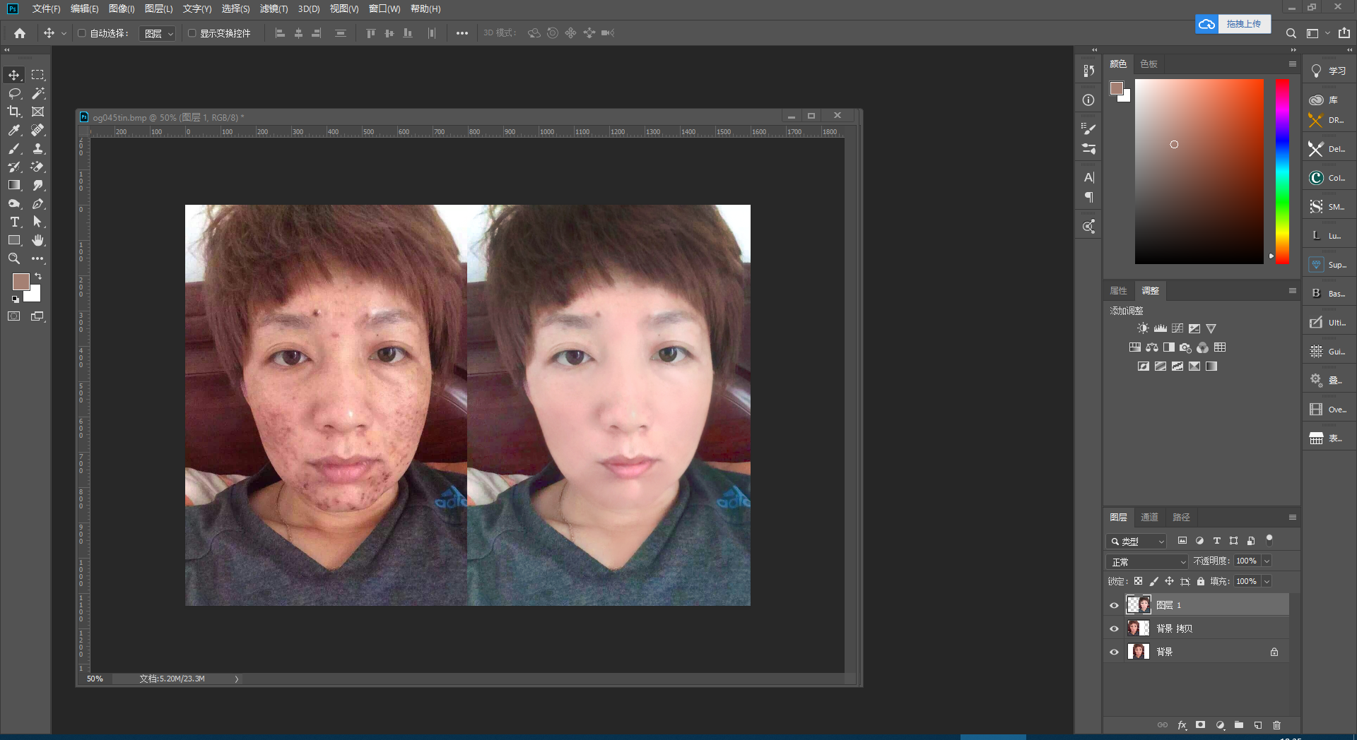Create new fill or adjustment layer
Screen dimensions: 1357x740
pos(1220,725)
